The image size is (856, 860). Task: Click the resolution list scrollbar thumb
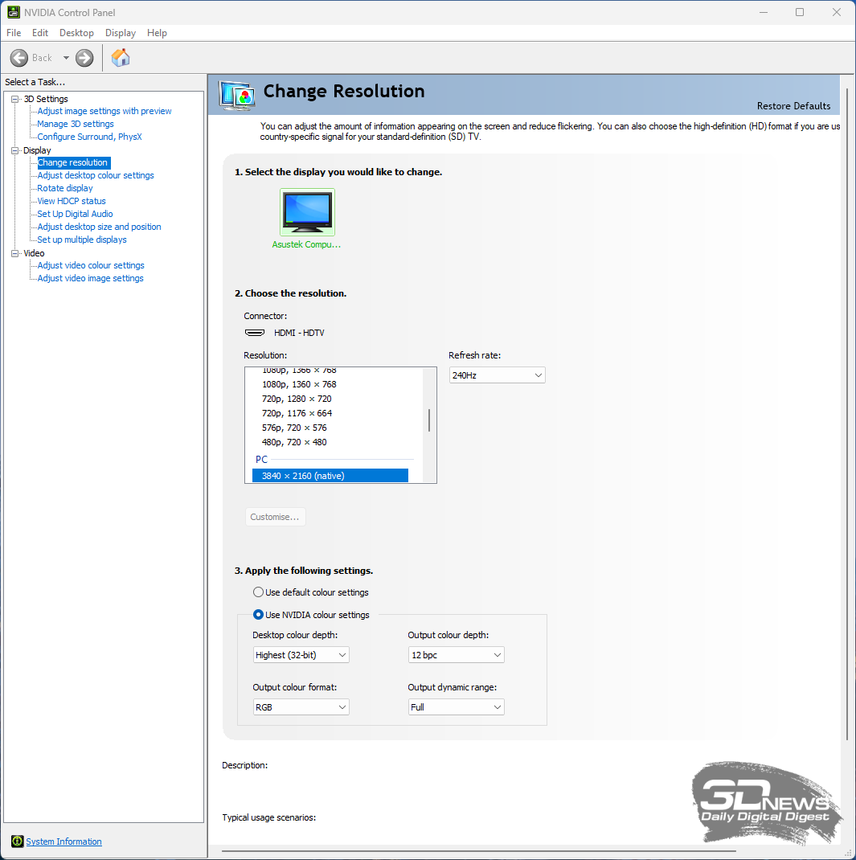[x=429, y=420]
